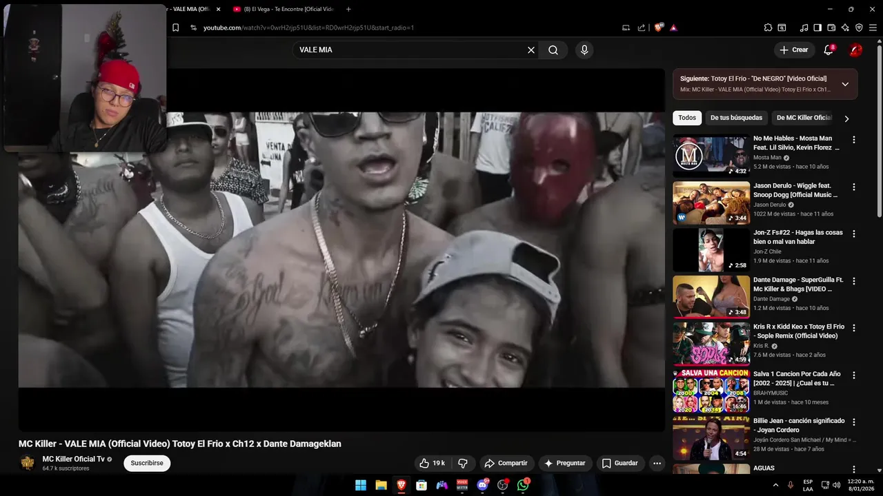The height and width of the screenshot is (496, 883).
Task: Click the Preguntar button
Action: (x=565, y=463)
